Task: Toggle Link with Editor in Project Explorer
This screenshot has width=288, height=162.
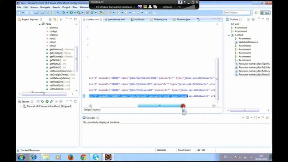Action: [x=55, y=19]
